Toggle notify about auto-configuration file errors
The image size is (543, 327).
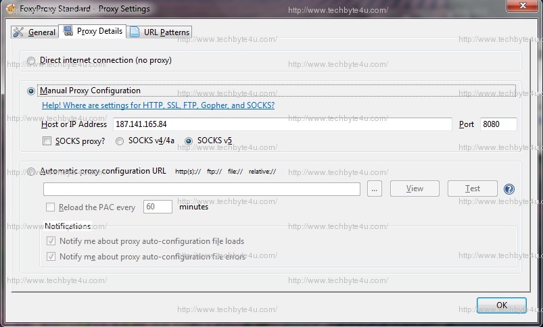tap(51, 257)
